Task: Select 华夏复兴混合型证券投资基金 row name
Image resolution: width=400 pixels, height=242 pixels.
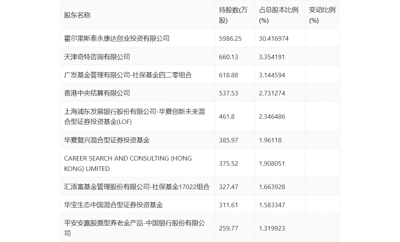Action: pyautogui.click(x=107, y=140)
